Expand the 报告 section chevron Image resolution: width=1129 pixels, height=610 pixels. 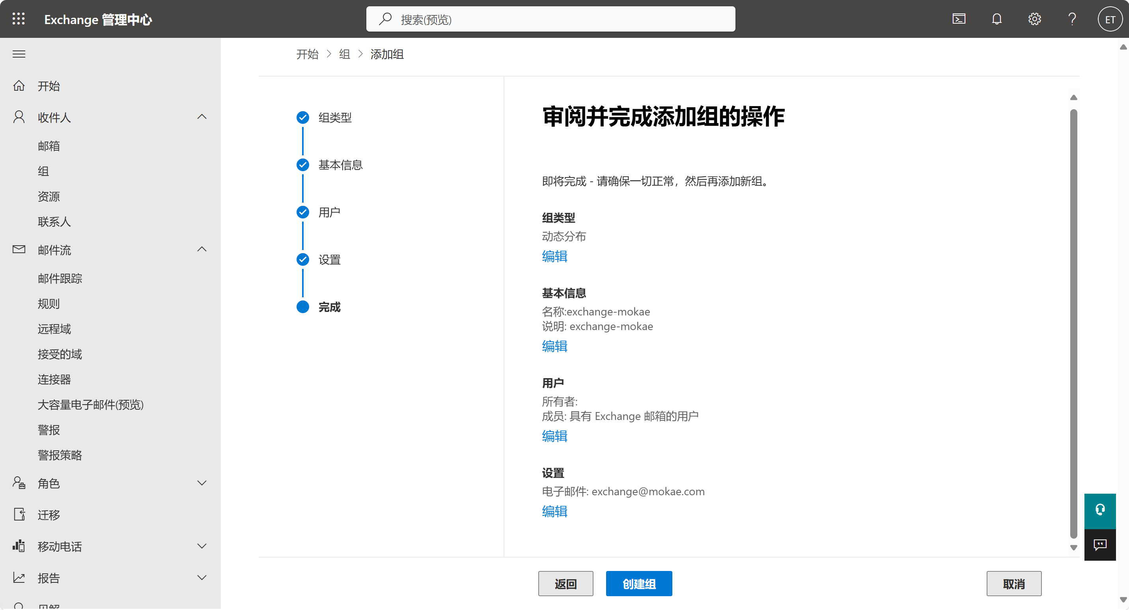202,578
